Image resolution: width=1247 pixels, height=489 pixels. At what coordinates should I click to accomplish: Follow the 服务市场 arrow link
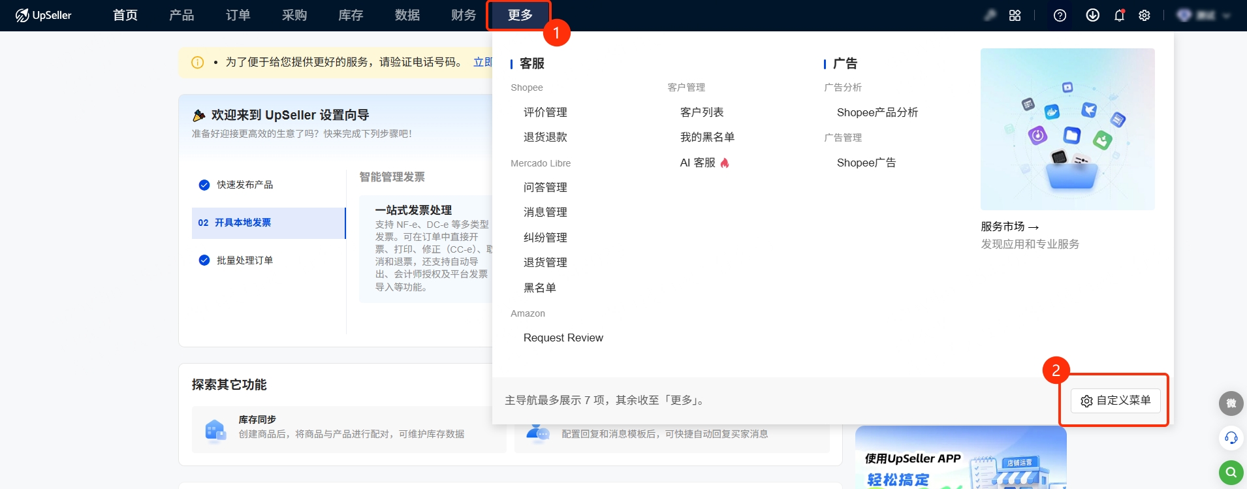[x=1009, y=227]
